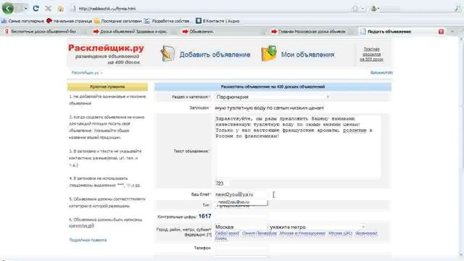Click the Ваш Email input field

click(x=241, y=194)
